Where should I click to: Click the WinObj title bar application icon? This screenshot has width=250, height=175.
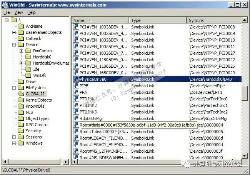pyautogui.click(x=5, y=5)
